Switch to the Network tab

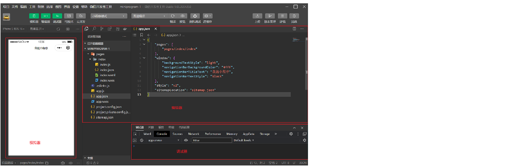pyautogui.click(x=194, y=134)
